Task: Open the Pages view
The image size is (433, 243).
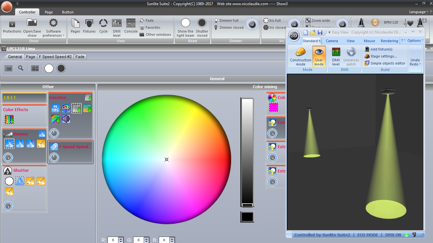Action: pyautogui.click(x=76, y=26)
